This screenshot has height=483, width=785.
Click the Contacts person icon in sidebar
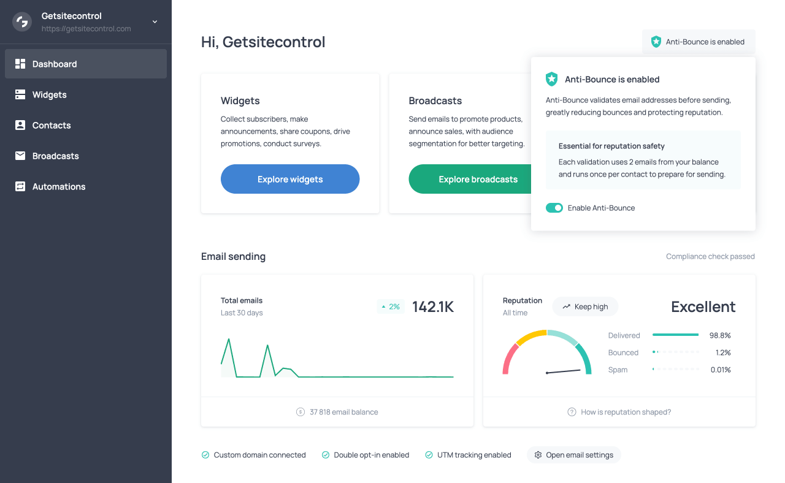tap(20, 125)
